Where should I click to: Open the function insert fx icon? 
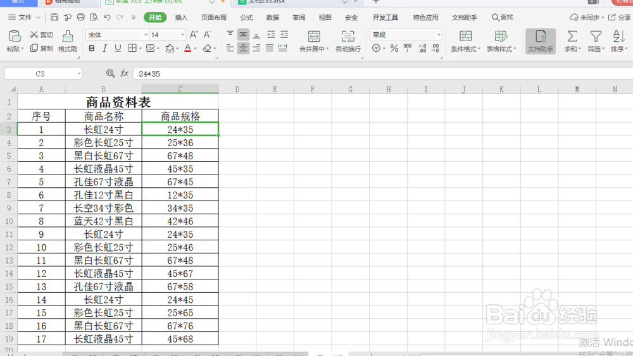124,73
